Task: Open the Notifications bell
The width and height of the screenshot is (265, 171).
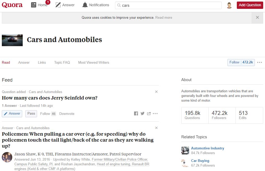Action: [85, 5]
